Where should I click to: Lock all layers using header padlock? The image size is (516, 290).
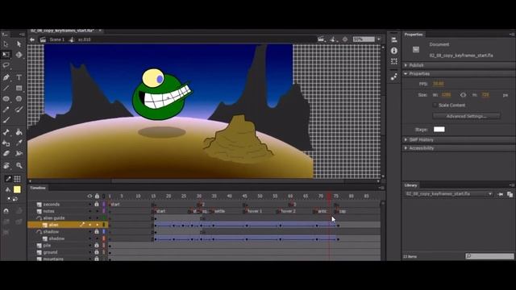(x=97, y=196)
